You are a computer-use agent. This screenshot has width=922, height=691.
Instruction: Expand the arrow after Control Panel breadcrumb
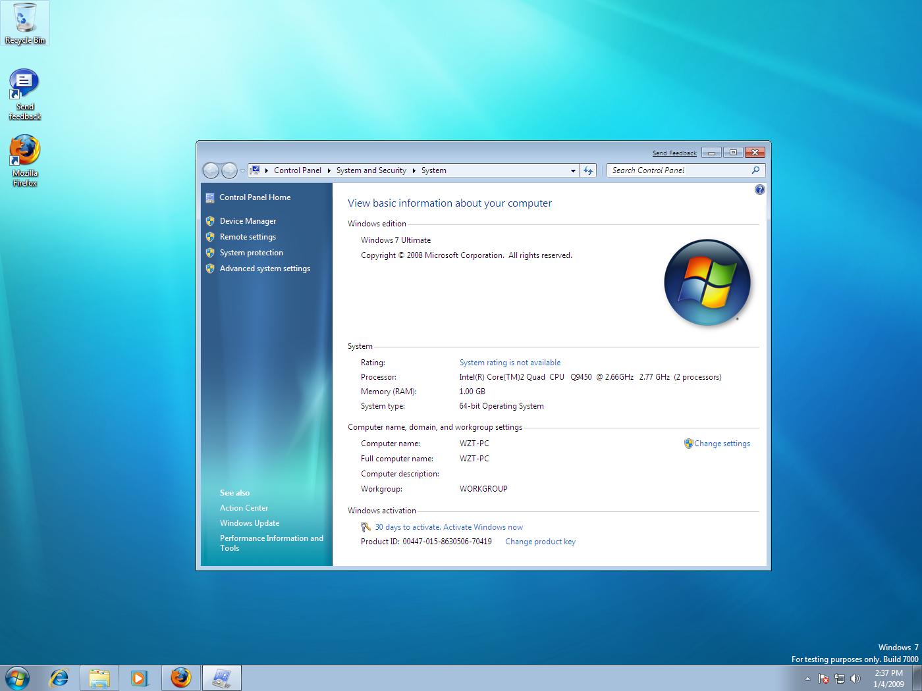(329, 170)
